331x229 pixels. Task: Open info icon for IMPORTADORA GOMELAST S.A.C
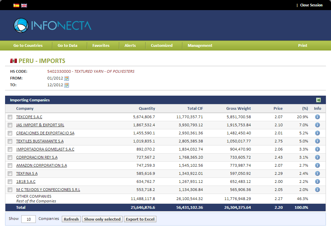click(317, 149)
